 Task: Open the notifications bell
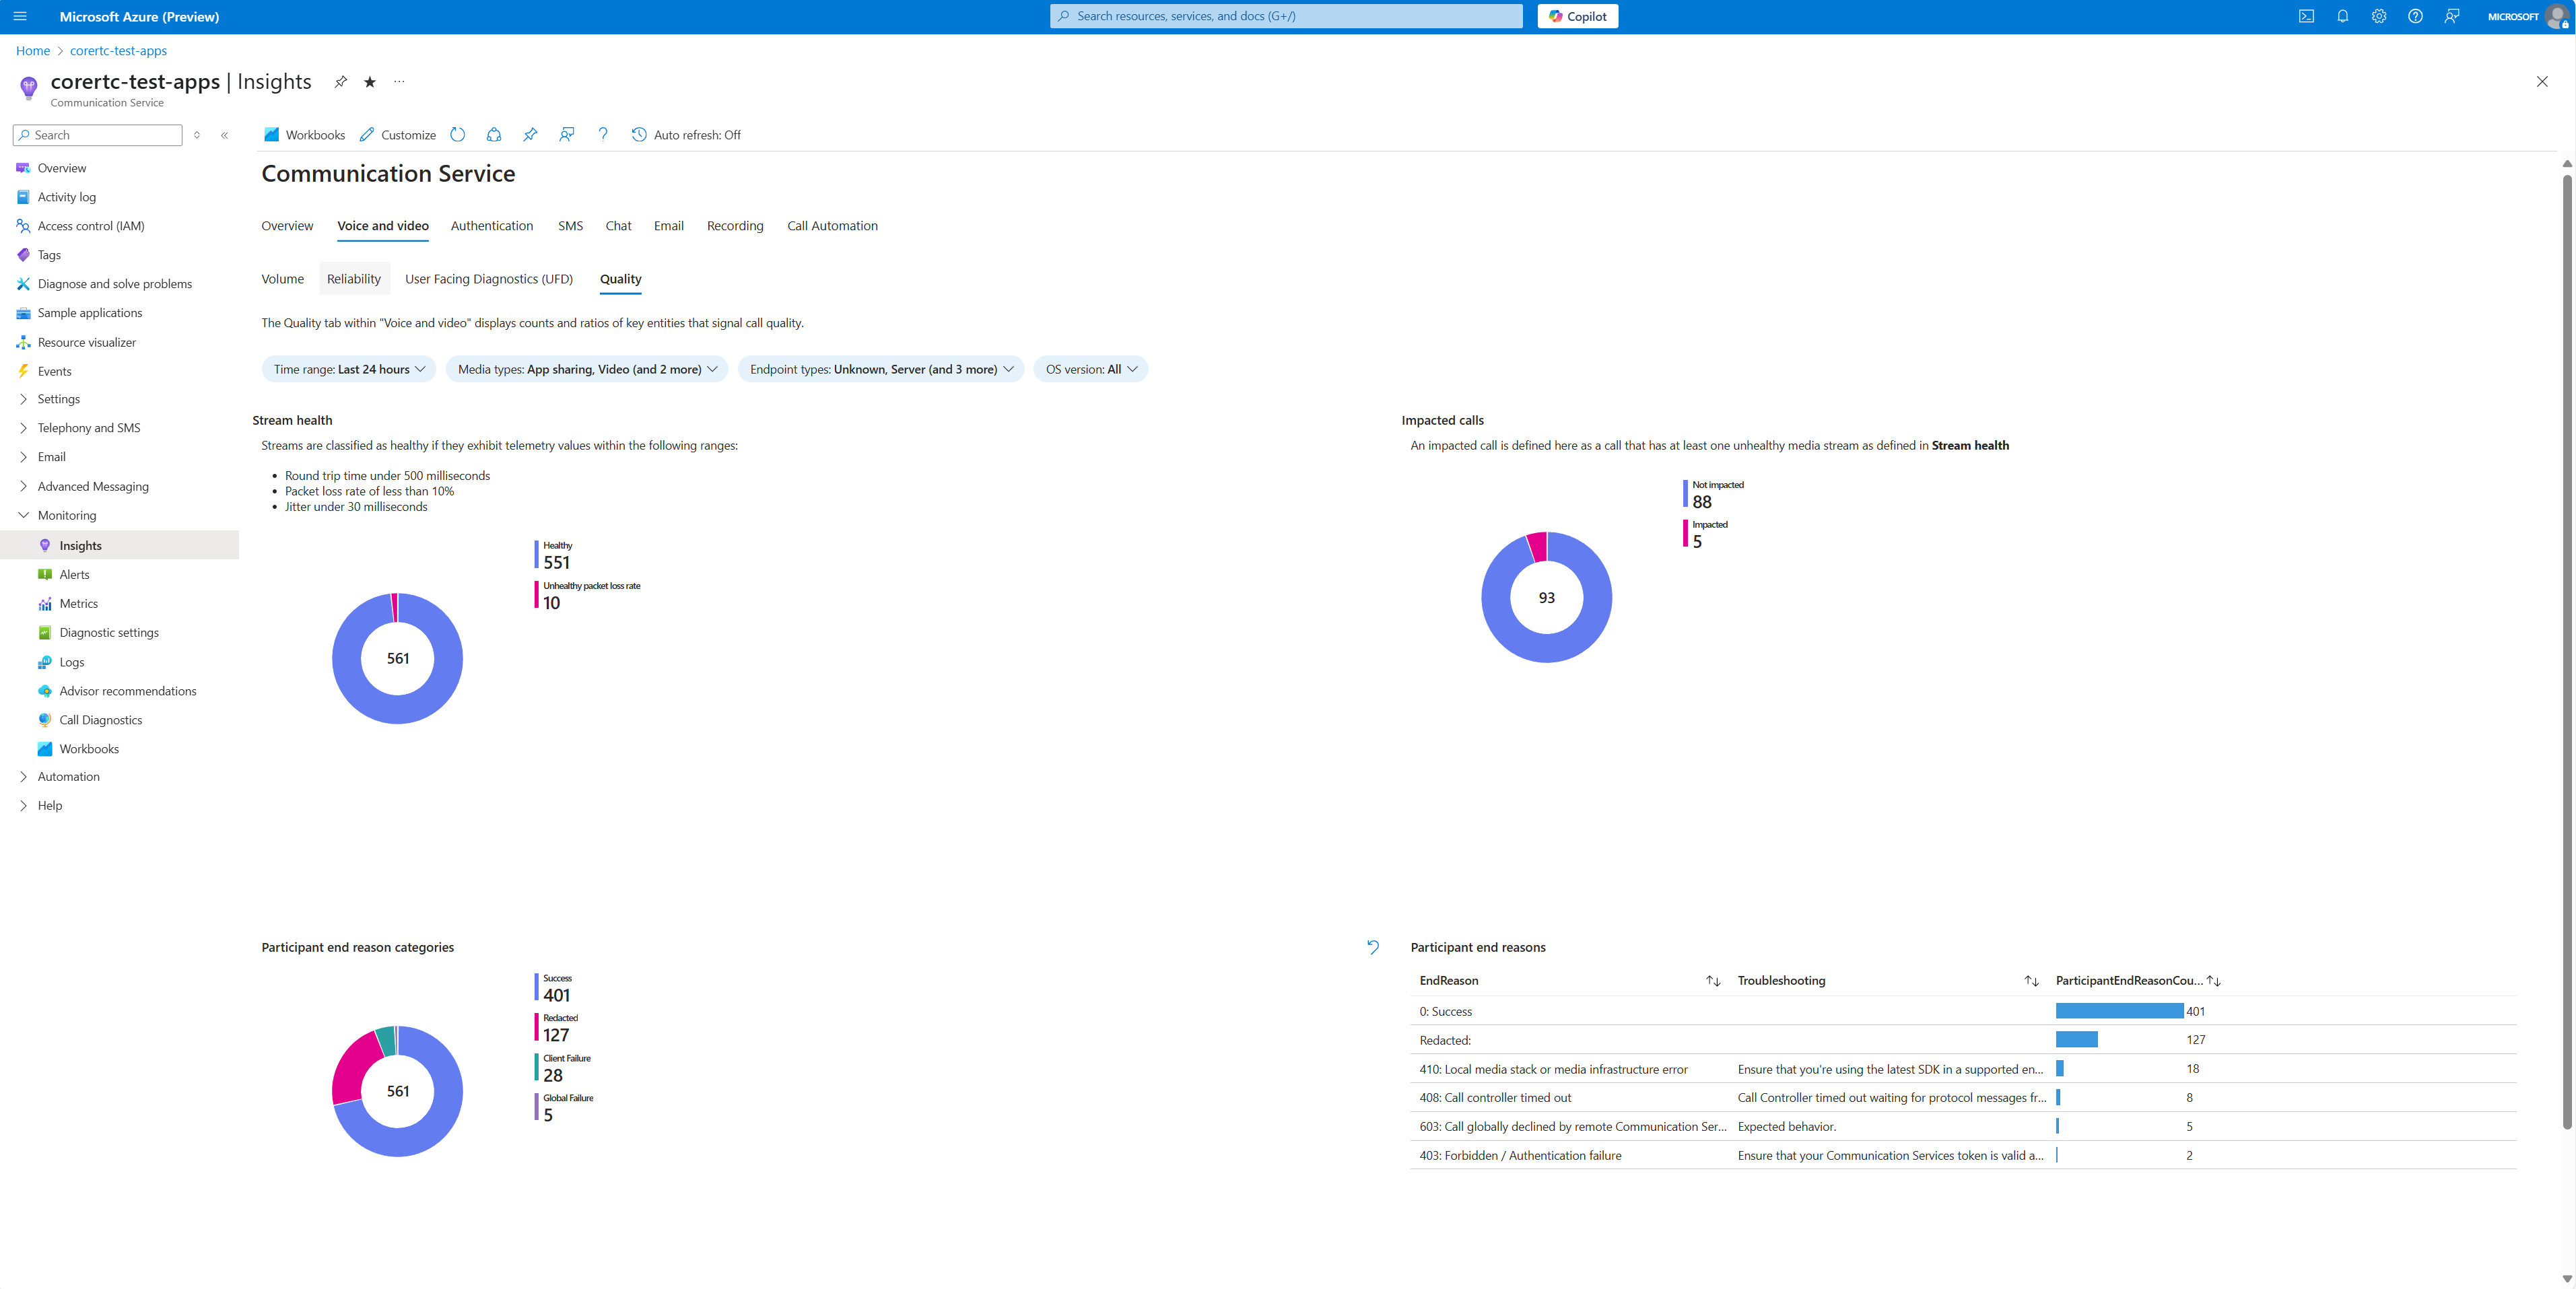[2343, 16]
